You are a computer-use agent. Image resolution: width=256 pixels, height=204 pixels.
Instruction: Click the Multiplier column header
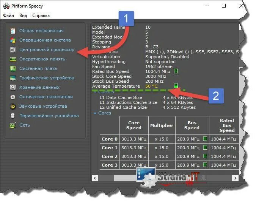[x=162, y=125]
